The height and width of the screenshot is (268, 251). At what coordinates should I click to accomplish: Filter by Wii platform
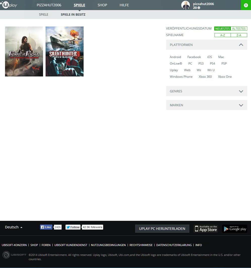point(199,70)
